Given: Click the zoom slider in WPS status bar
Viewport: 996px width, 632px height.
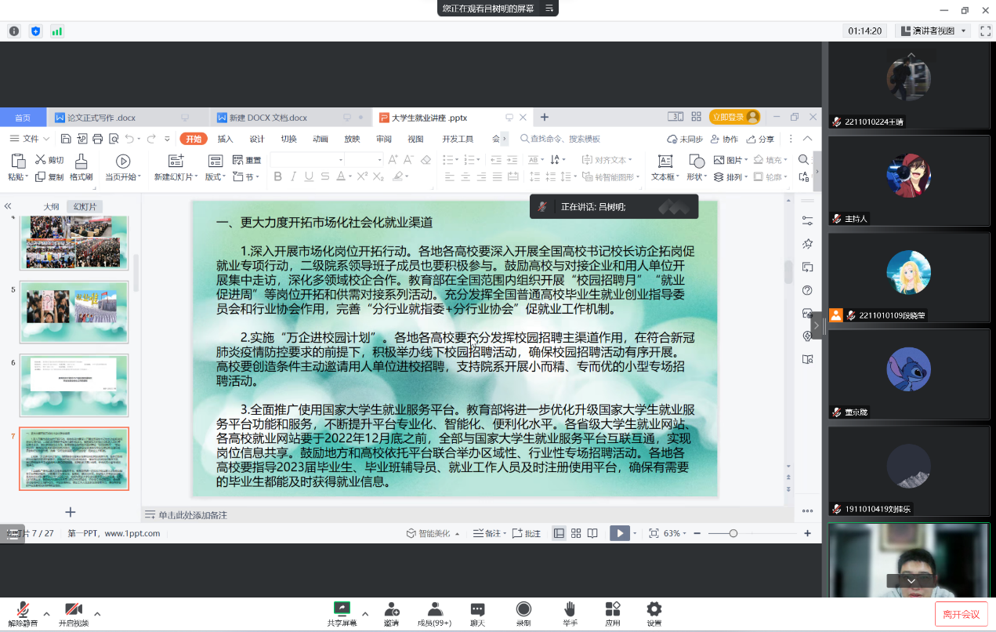Looking at the screenshot, I should [x=733, y=533].
